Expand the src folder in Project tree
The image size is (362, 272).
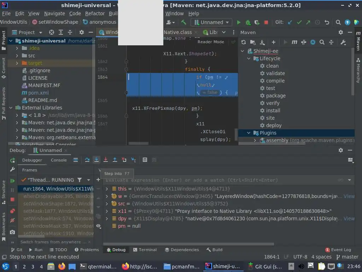17,56
